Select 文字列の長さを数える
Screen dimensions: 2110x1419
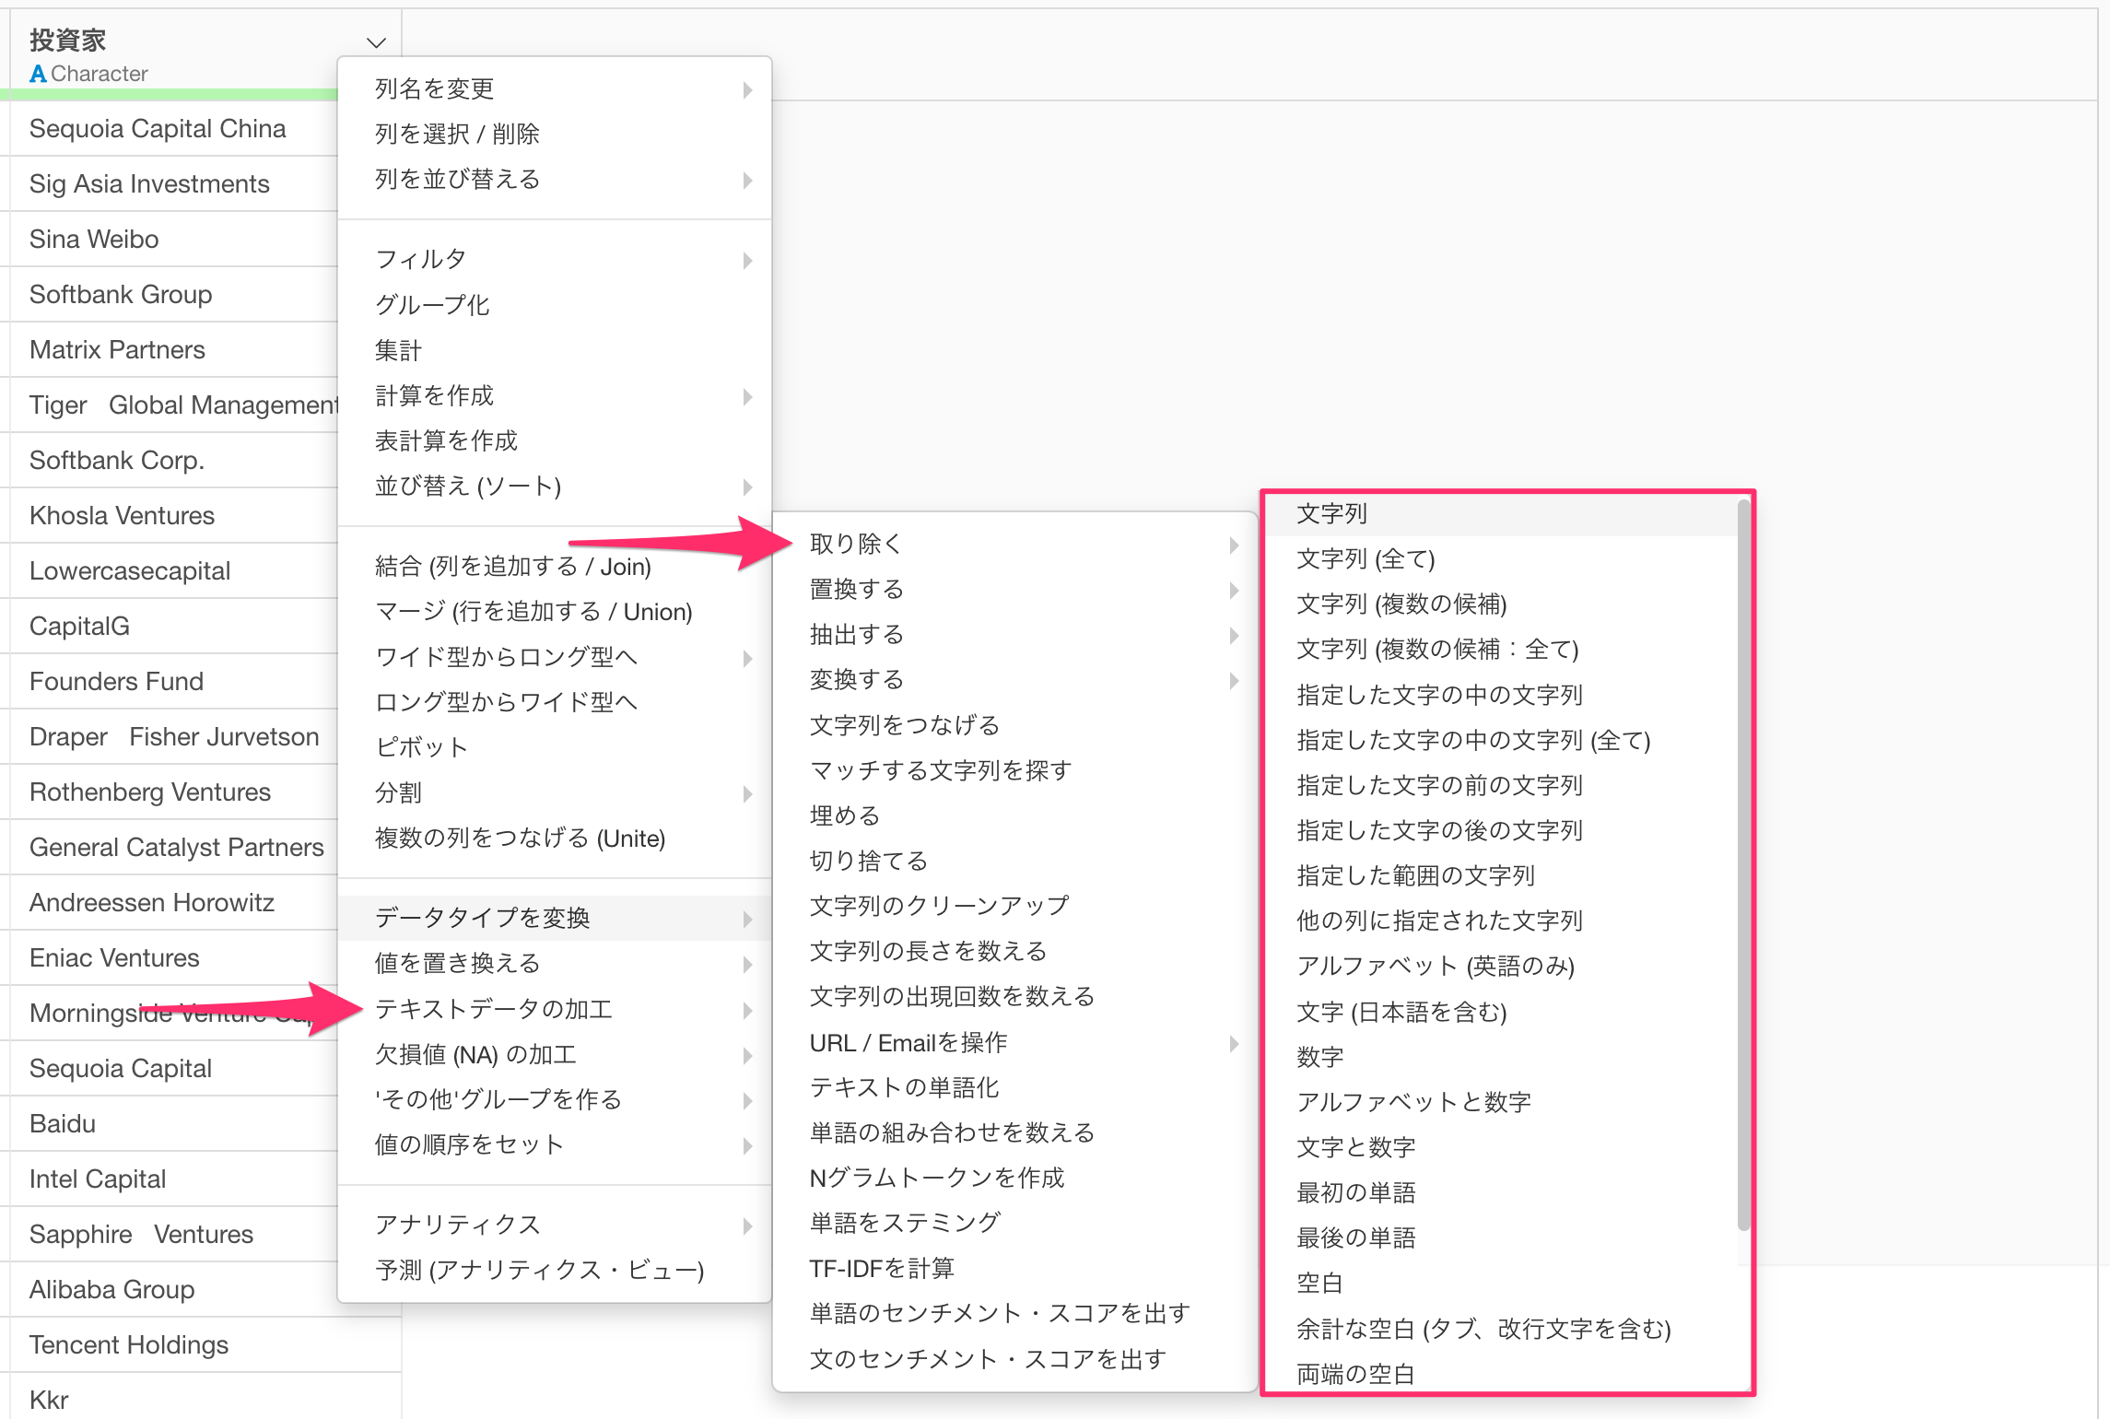tap(1015, 951)
